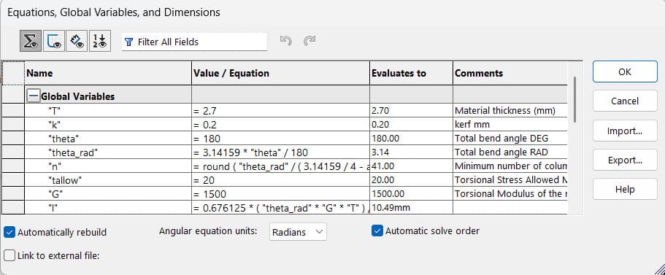Enable Link to external file
Image resolution: width=665 pixels, height=275 pixels.
coord(9,256)
